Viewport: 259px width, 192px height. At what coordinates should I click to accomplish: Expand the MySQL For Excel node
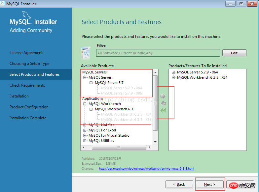pos(85,130)
